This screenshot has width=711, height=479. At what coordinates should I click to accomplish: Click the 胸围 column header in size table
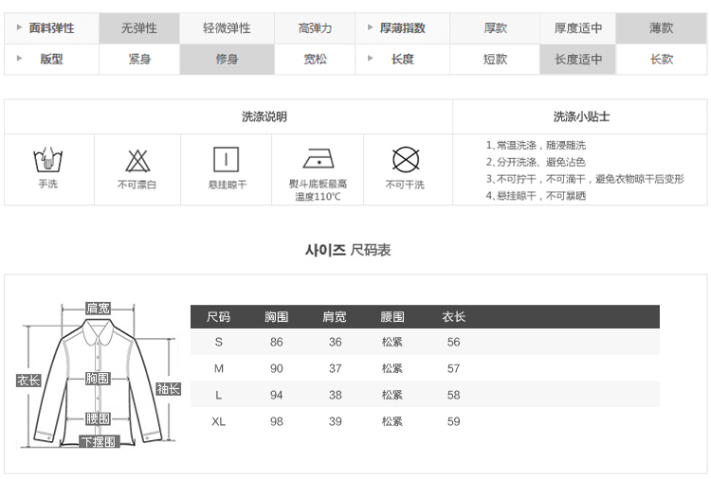point(276,317)
